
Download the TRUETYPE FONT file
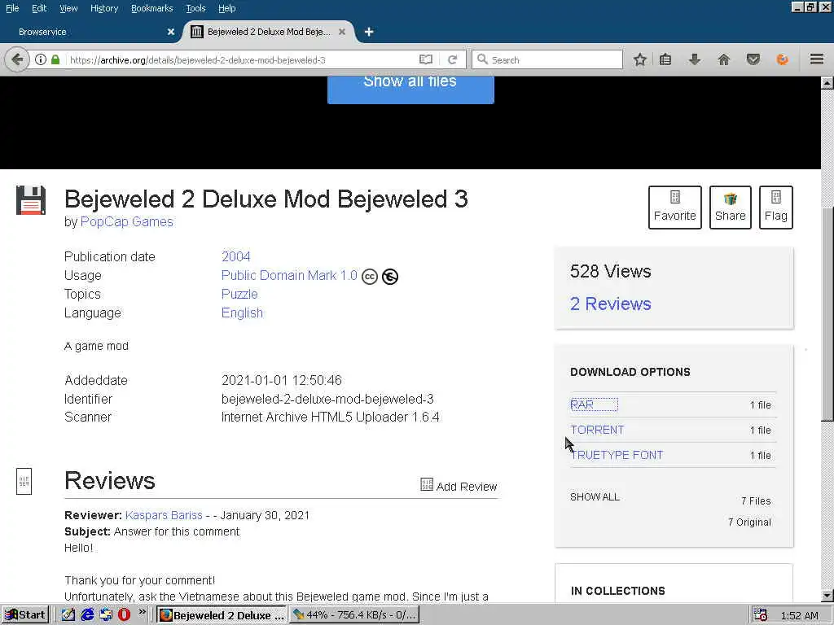point(617,455)
